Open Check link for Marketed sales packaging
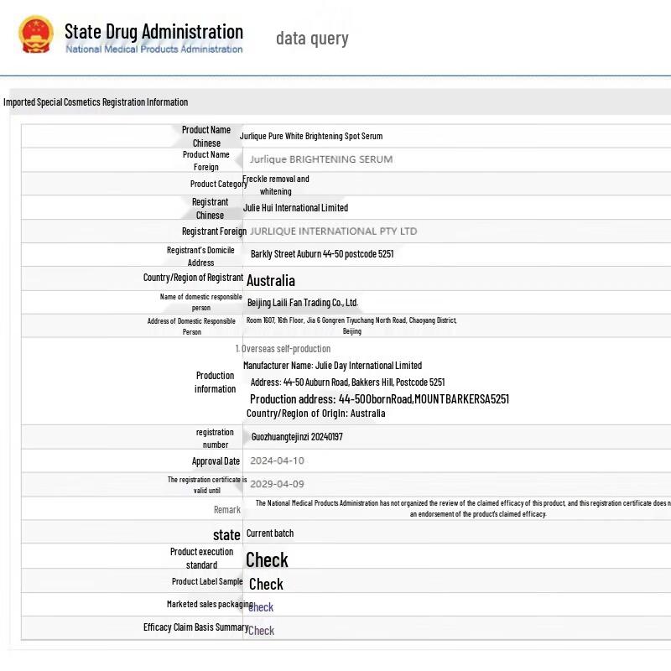Screen dimensions: 671x671 click(x=261, y=607)
